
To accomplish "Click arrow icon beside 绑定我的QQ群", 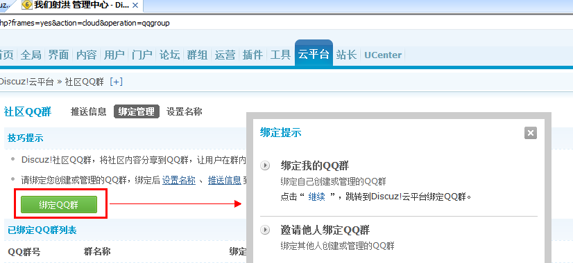I will [x=265, y=165].
